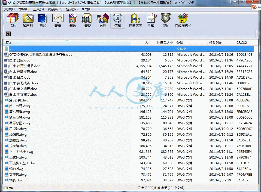Click the DWG icon of 销轴.dwg
The width and height of the screenshot is (261, 192).
(6, 169)
